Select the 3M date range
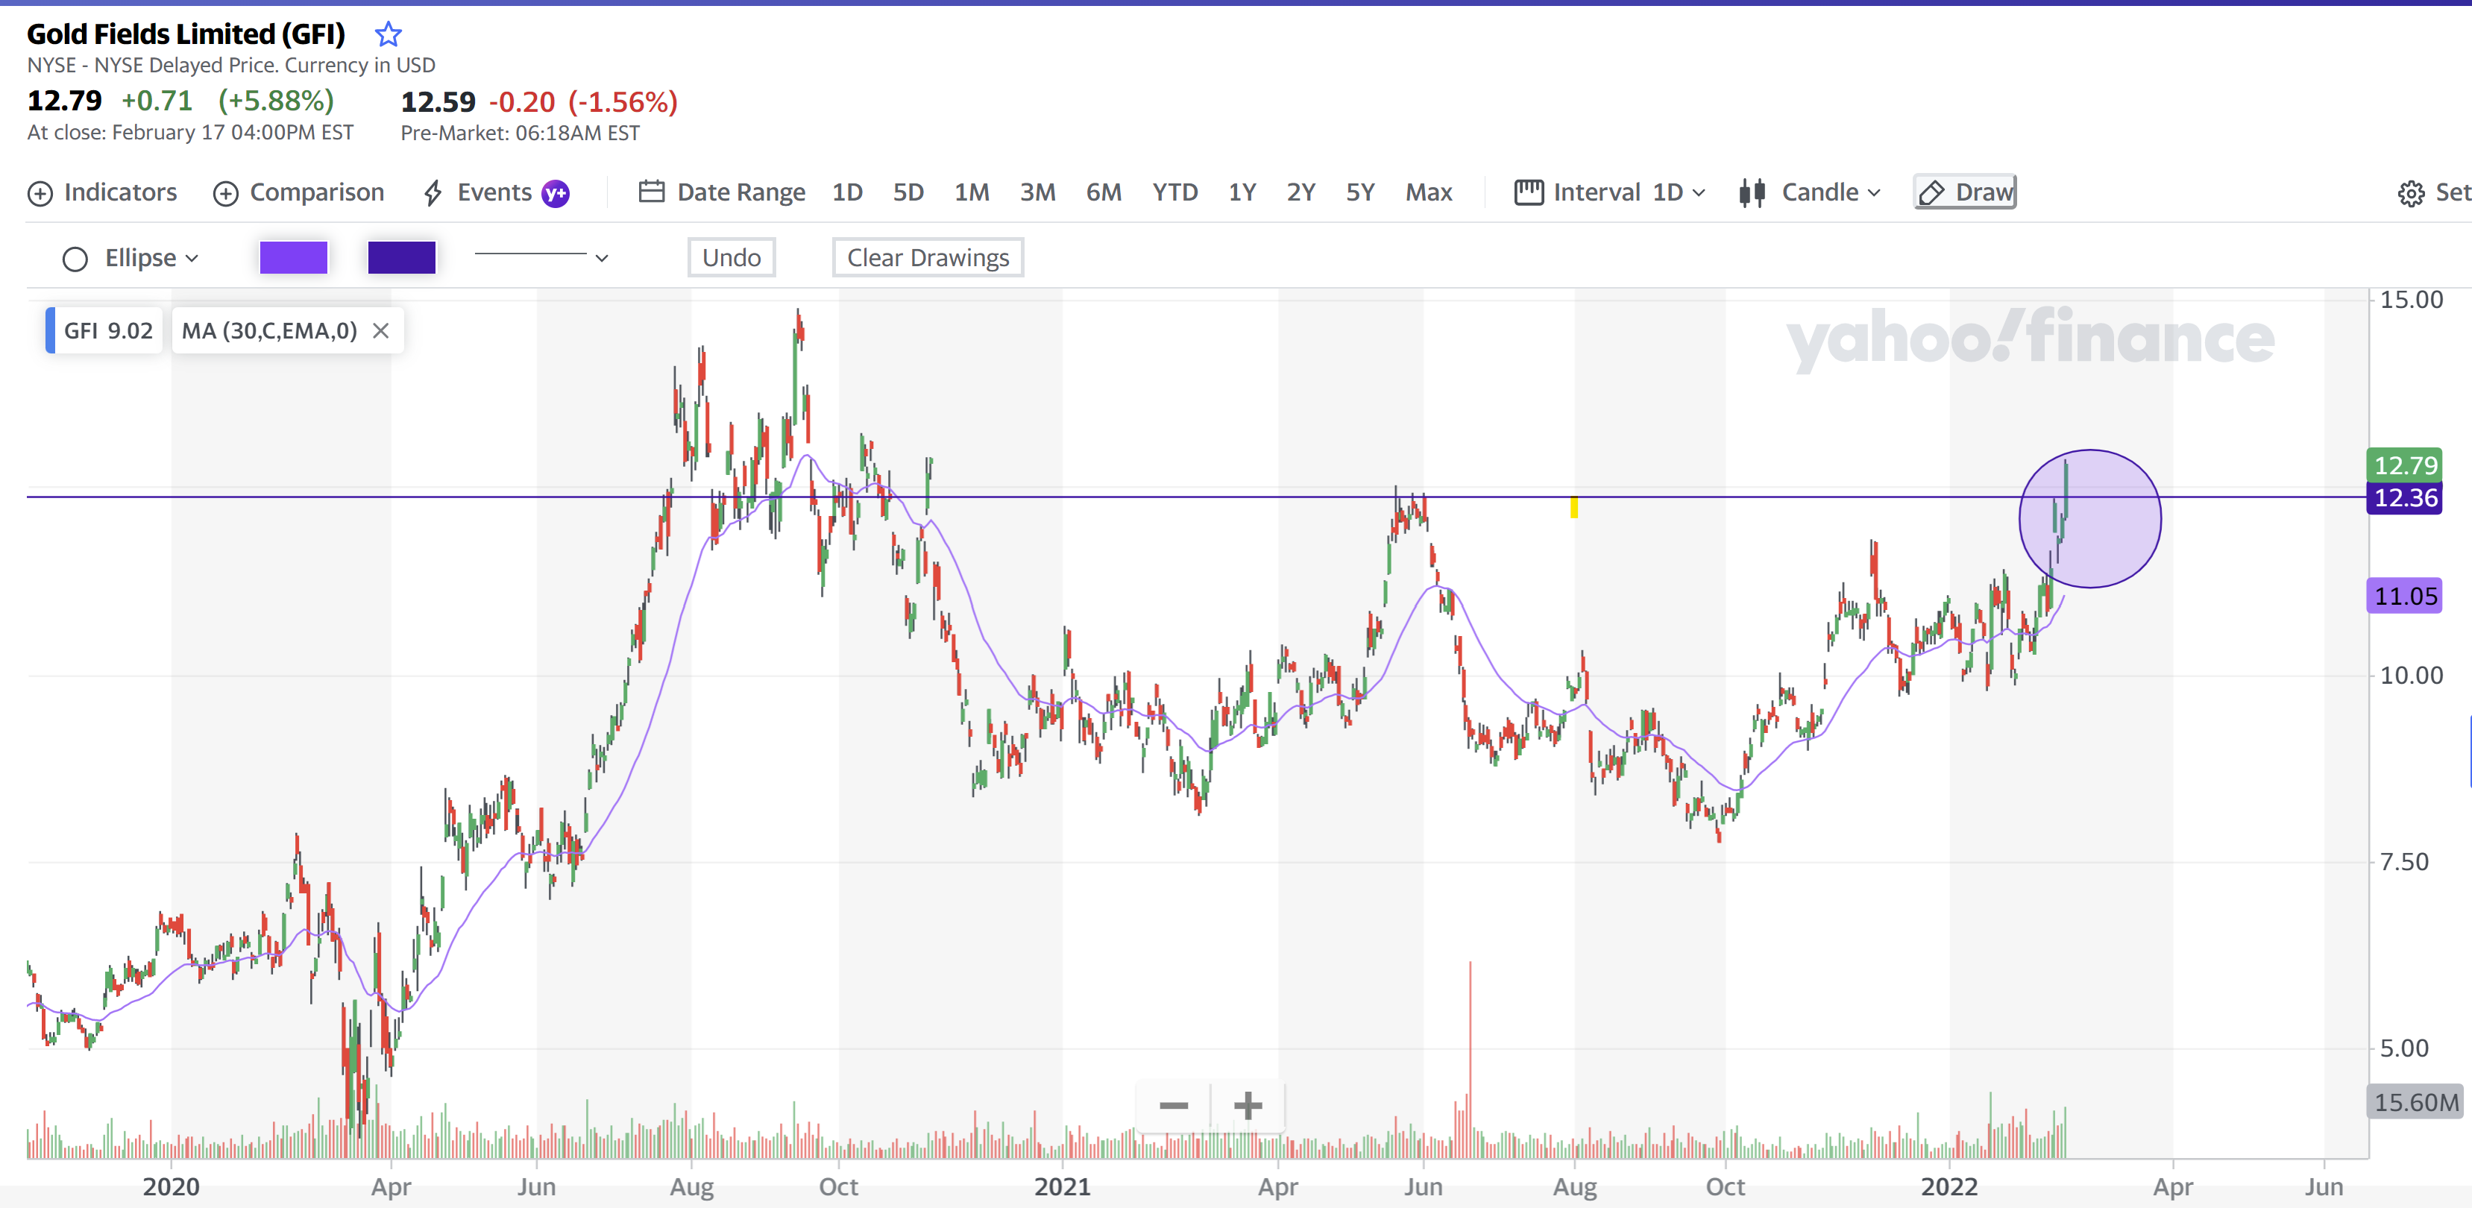Screen dimensions: 2472x1208 point(1037,193)
